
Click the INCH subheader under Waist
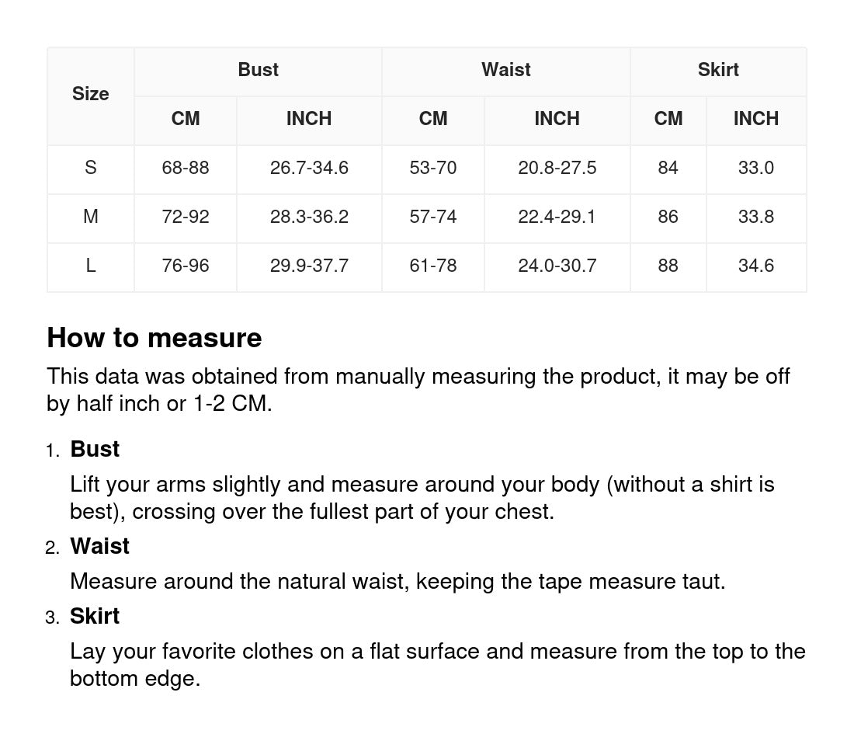[x=557, y=119]
